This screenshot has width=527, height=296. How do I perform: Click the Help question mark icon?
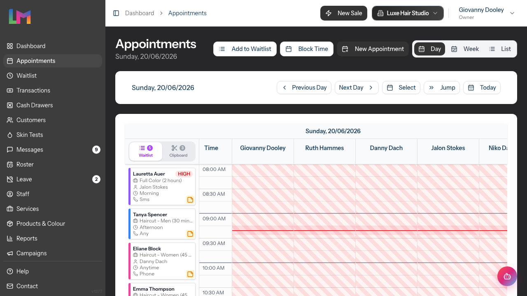(10, 271)
